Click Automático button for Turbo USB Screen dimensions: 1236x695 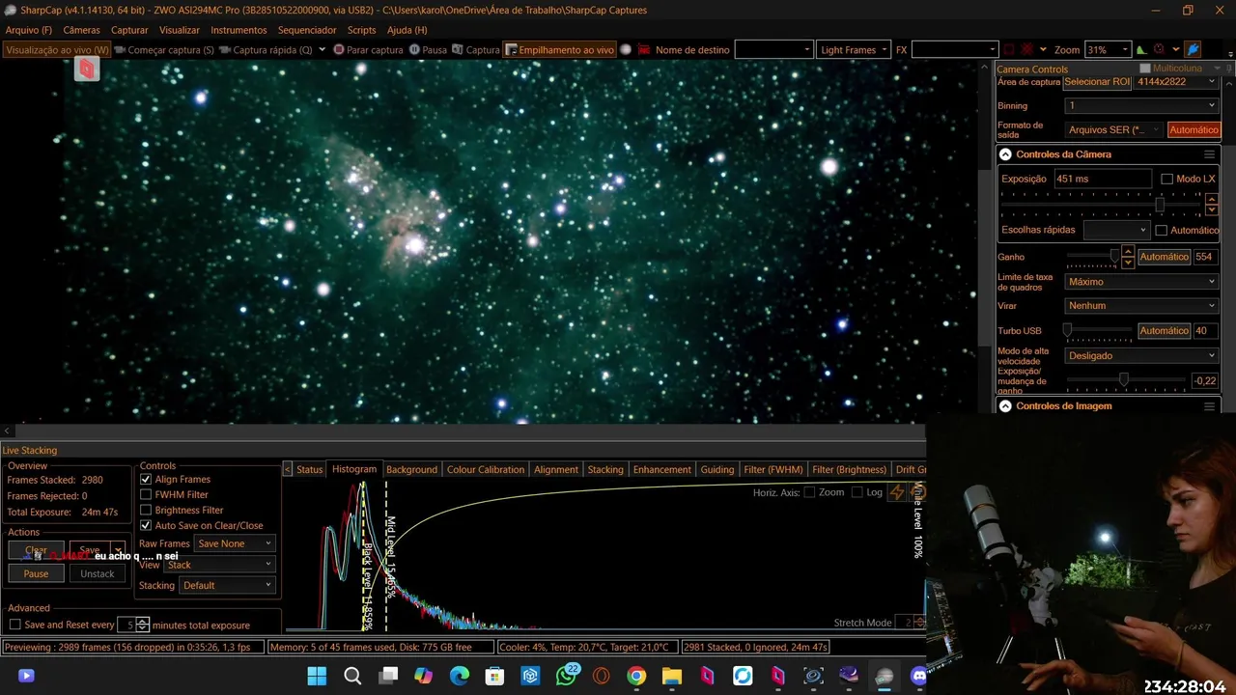tap(1164, 330)
